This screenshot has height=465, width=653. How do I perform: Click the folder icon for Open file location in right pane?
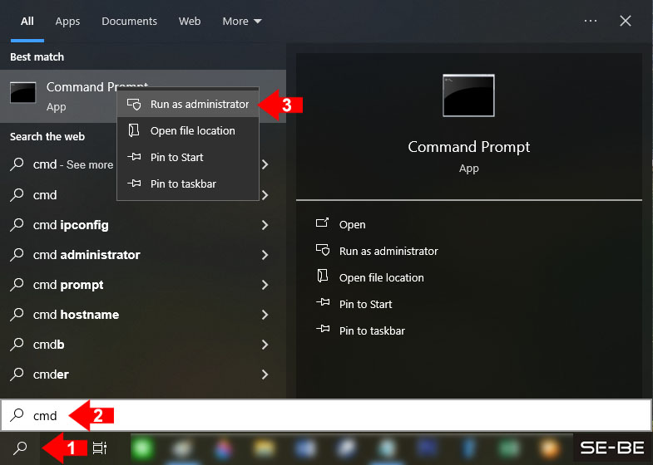pos(323,277)
